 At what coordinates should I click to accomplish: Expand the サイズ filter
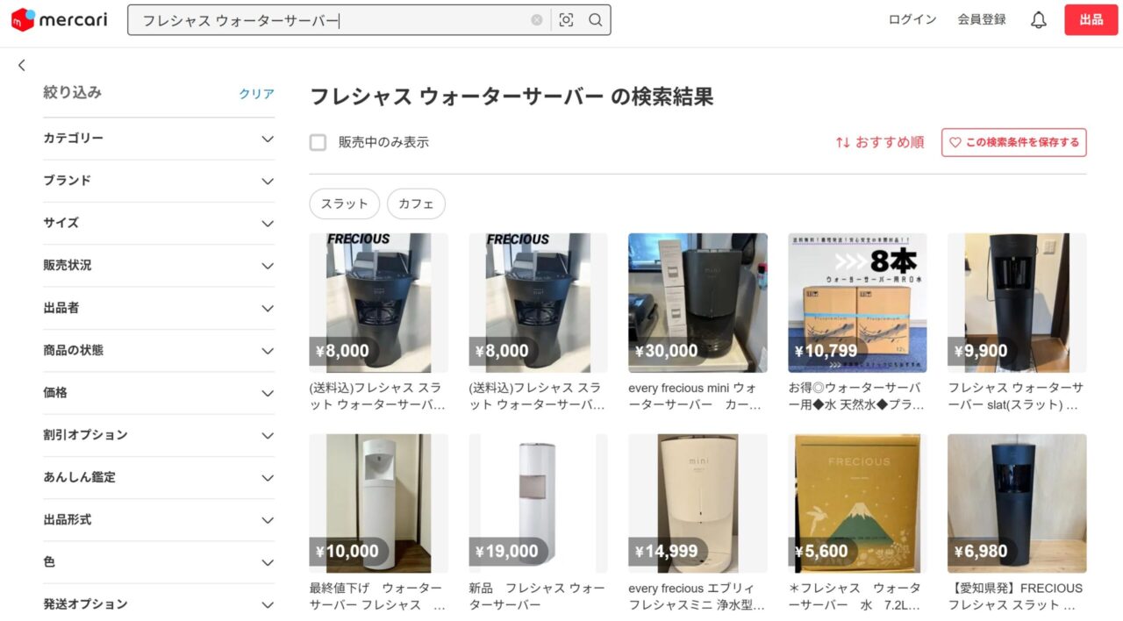[159, 223]
